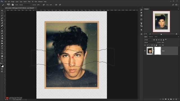Change screen mode icon in toolbar
Image resolution: width=180 pixels, height=101 pixels.
2,72
